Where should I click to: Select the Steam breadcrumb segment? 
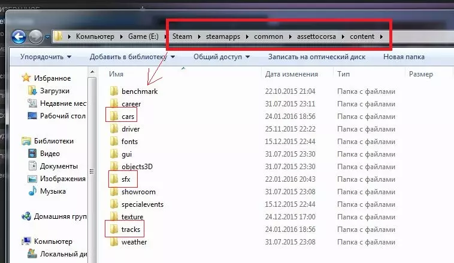click(182, 36)
